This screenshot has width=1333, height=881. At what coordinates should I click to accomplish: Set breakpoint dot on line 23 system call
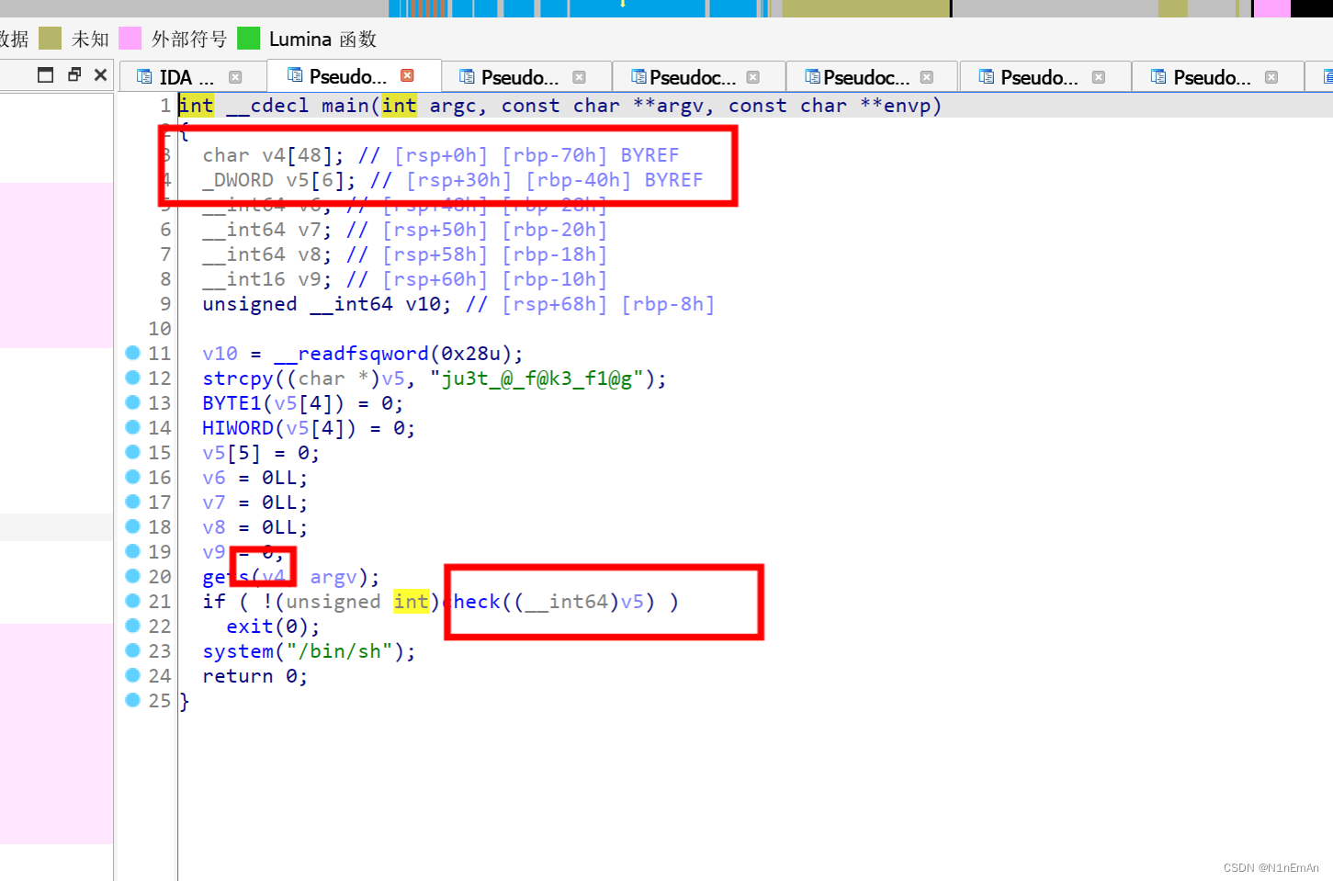click(132, 650)
